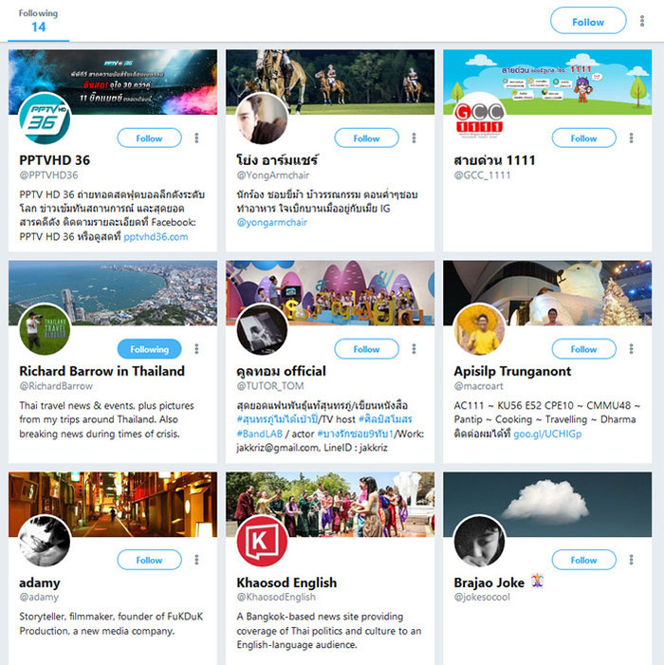This screenshot has width=664, height=665.
Task: Click the #BandLAB hashtag
Action: tap(260, 434)
